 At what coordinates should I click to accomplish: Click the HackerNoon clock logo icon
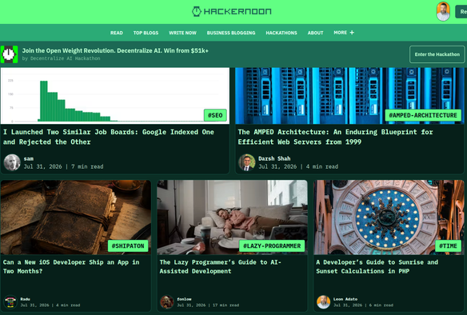(x=196, y=11)
